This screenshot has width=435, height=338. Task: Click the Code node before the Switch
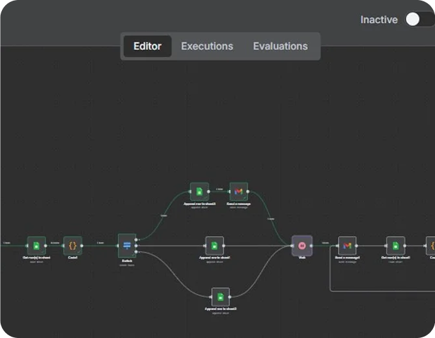(73, 246)
